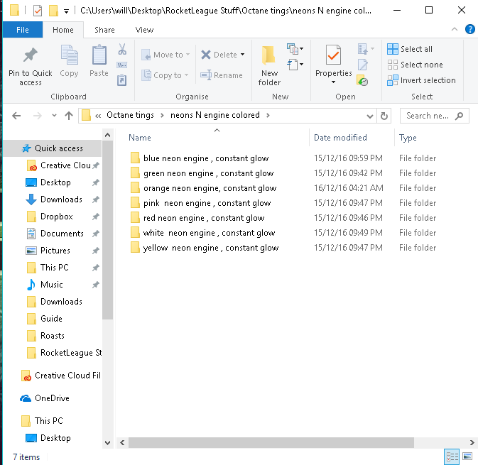Screen dimensions: 478x465
Task: Click the Paste clipboard icon
Action: [99, 55]
